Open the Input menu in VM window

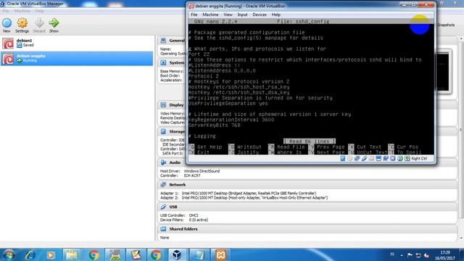click(x=242, y=14)
